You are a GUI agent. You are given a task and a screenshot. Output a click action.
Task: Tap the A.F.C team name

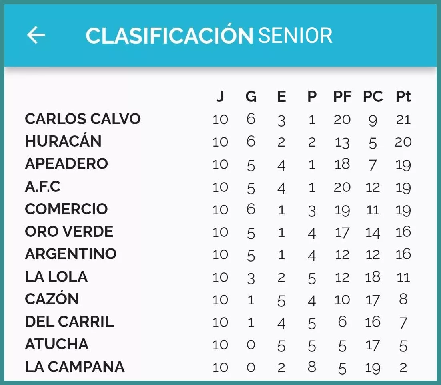pos(43,187)
